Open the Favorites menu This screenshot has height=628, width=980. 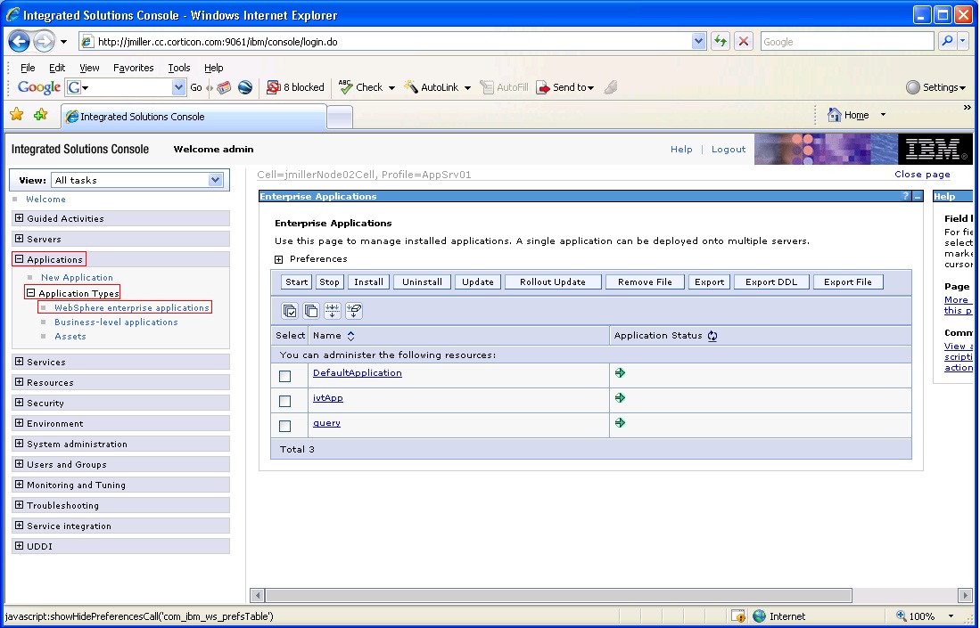pos(134,67)
